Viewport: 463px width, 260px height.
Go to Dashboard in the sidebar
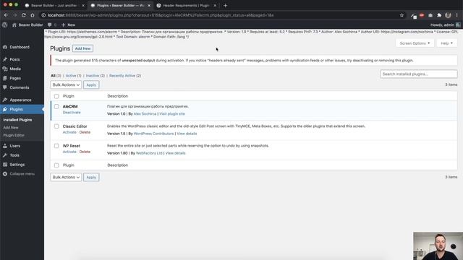coord(20,47)
